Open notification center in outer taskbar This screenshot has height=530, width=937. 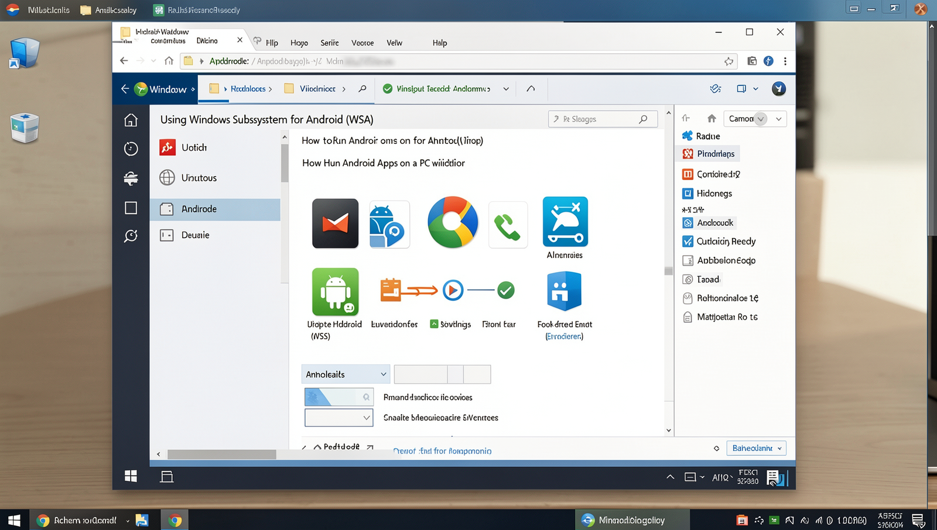pyautogui.click(x=918, y=519)
